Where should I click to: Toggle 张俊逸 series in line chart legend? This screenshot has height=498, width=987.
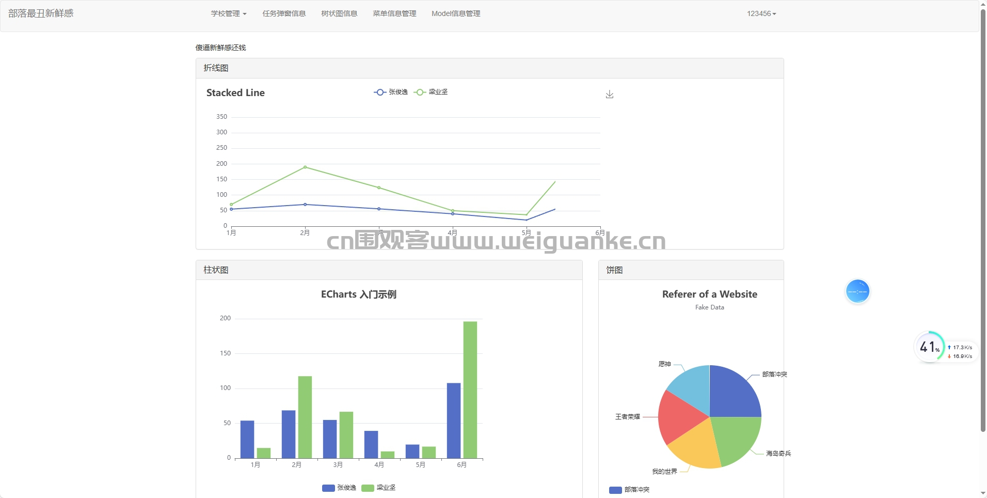pos(391,92)
